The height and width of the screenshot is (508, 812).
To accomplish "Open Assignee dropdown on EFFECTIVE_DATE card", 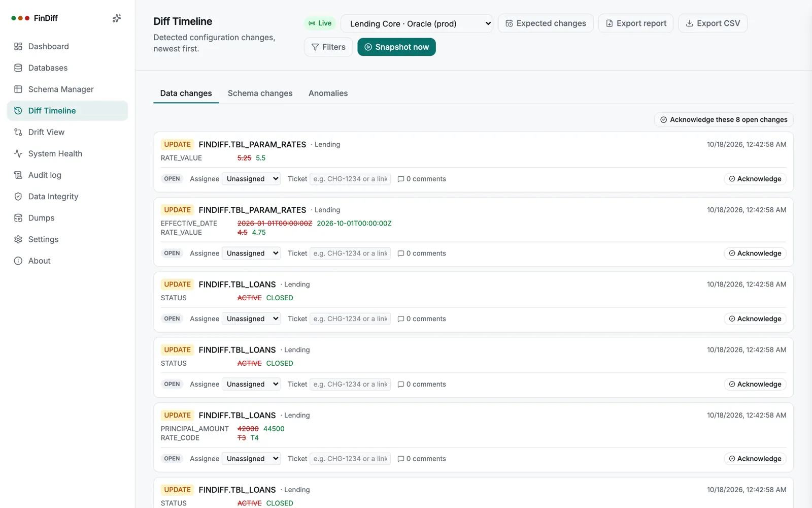I will tap(251, 253).
